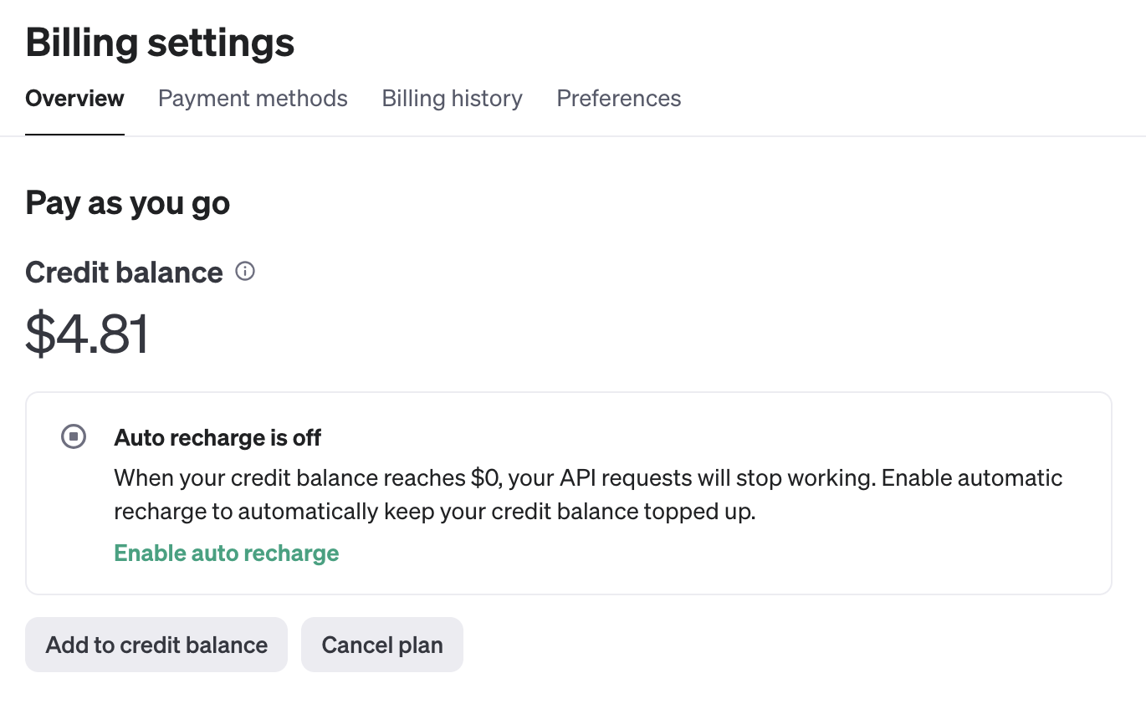Go to the Preferences tab
This screenshot has height=714, width=1146.
pyautogui.click(x=618, y=99)
